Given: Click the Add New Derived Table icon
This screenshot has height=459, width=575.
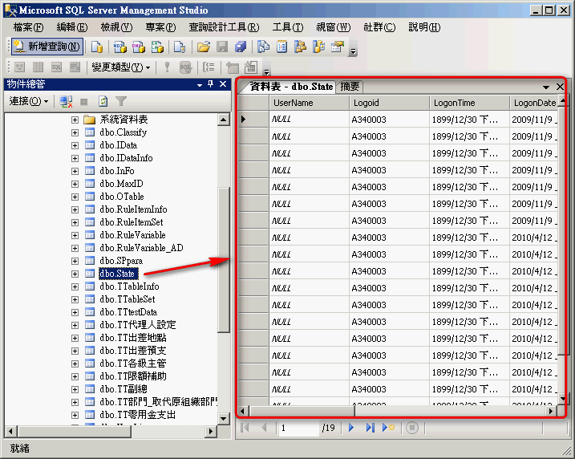Looking at the screenshot, I should (251, 67).
